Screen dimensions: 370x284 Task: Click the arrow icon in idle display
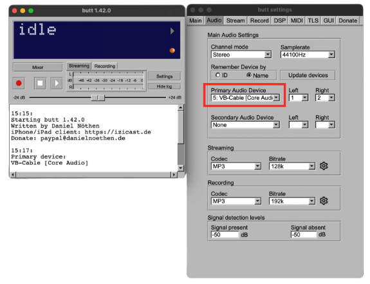pos(172,31)
